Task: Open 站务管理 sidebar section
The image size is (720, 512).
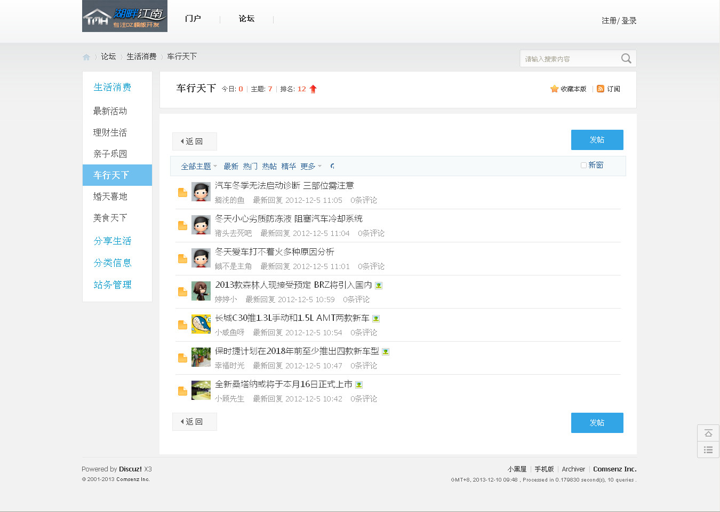Action: click(x=113, y=285)
